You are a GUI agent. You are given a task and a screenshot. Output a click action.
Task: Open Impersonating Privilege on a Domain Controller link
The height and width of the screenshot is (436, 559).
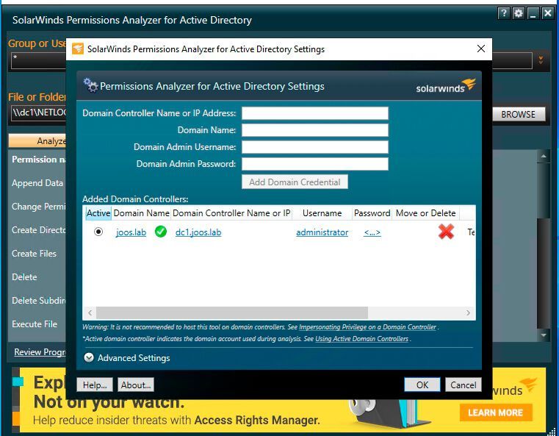click(367, 327)
